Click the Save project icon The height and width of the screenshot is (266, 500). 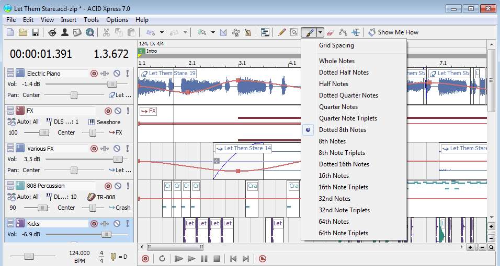[x=36, y=32]
